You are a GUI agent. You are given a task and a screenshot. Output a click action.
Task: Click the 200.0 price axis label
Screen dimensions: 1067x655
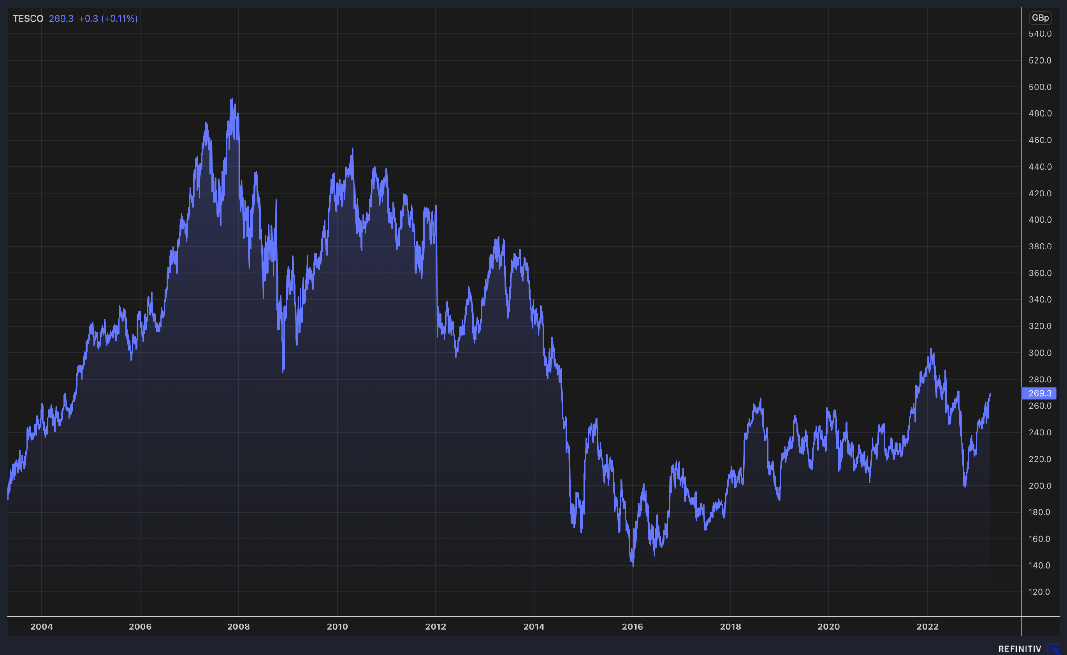point(1040,486)
